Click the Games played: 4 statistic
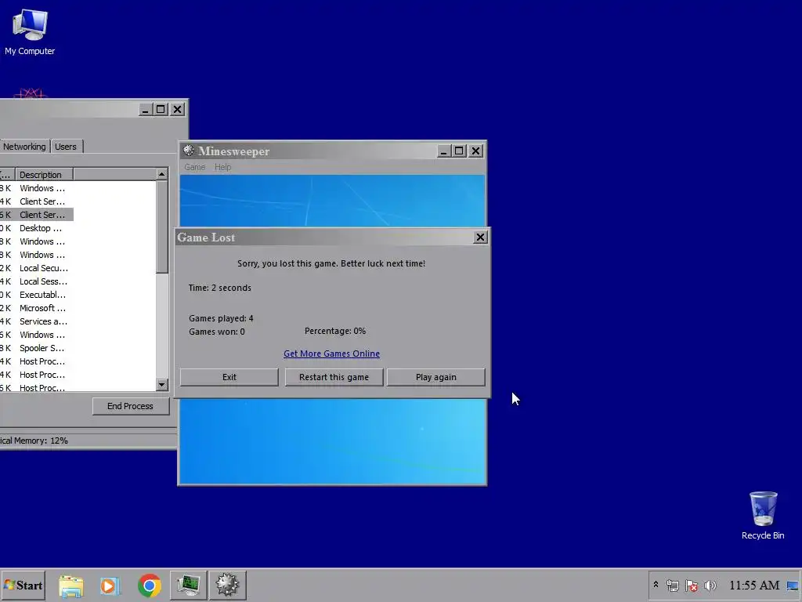 (221, 318)
